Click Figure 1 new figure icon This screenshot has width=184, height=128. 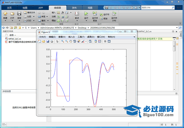tap(40, 41)
